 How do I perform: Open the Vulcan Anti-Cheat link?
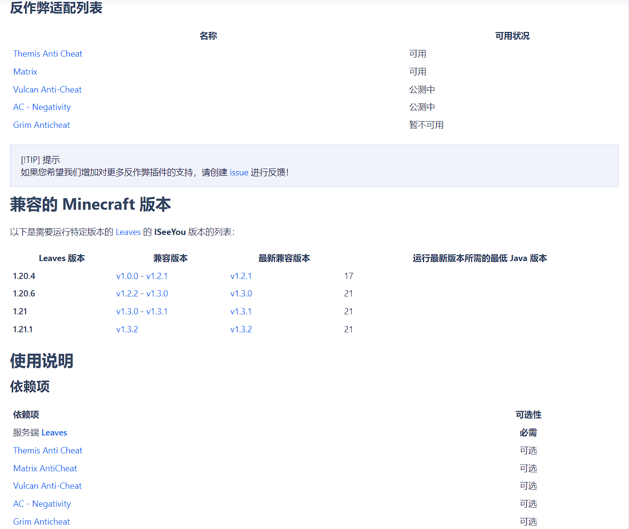click(x=47, y=89)
